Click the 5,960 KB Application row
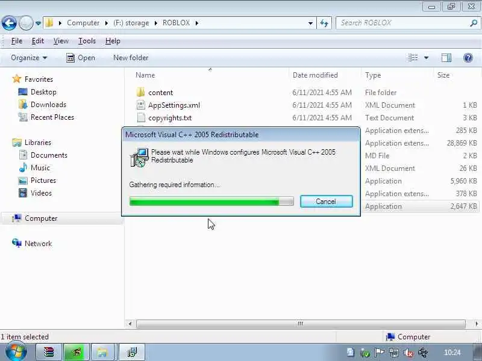This screenshot has height=361, width=482. pos(421,181)
